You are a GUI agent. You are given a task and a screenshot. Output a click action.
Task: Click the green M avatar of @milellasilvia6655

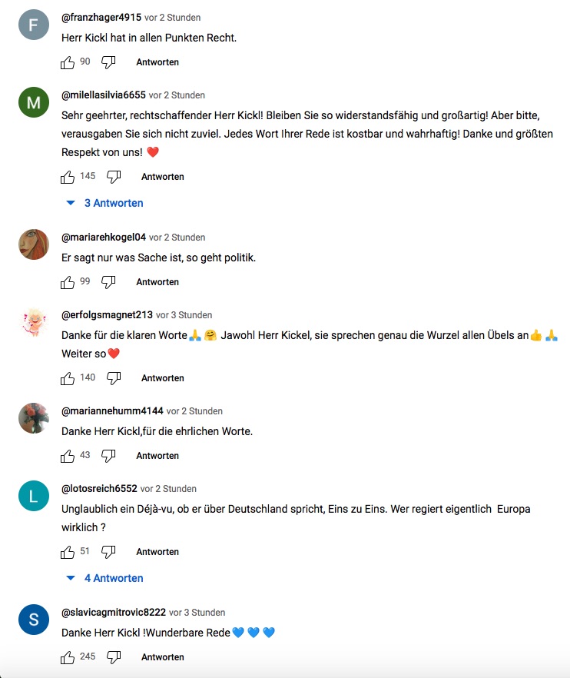34,103
